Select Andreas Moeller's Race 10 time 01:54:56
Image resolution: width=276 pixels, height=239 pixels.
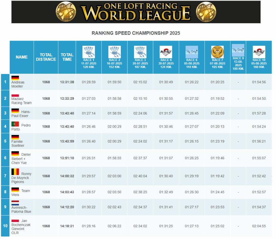[259, 82]
